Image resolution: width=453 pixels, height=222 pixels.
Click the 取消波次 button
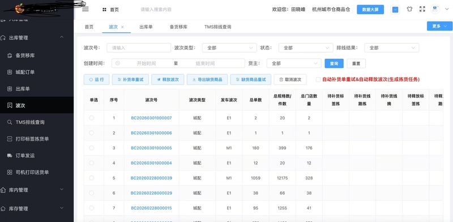pyautogui.click(x=290, y=79)
